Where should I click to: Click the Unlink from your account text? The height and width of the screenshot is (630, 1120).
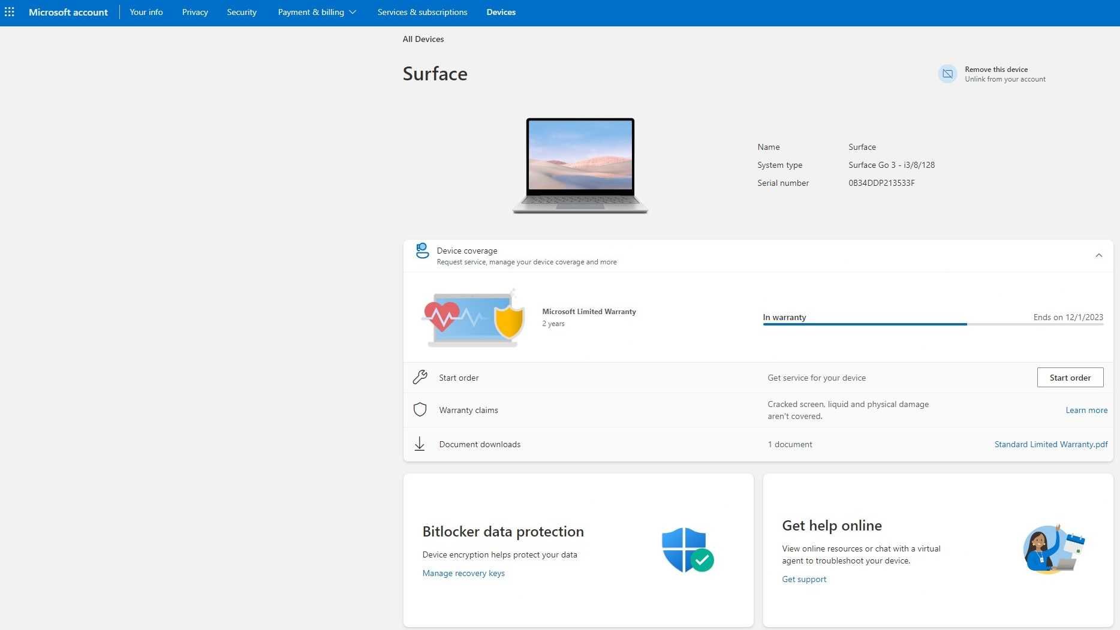(1005, 79)
